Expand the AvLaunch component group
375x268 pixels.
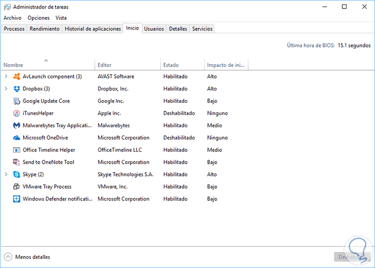6,76
